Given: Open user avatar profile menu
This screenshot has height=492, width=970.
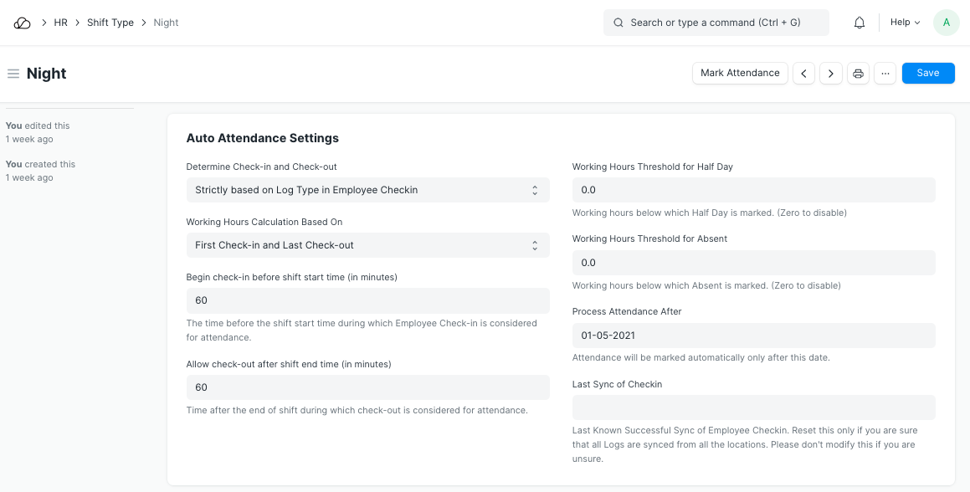Looking at the screenshot, I should [x=946, y=23].
